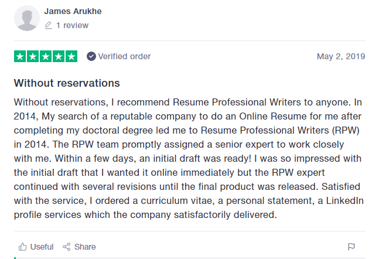The image size is (379, 259).
Task: Click the pencil icon beside review count
Action: [x=49, y=26]
